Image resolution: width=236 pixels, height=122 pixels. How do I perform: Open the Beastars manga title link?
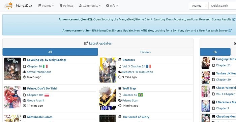click(x=128, y=60)
